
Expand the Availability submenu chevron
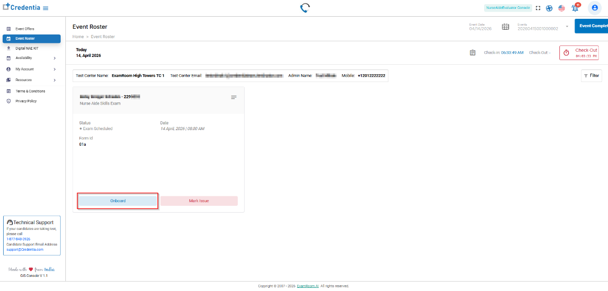coord(55,58)
